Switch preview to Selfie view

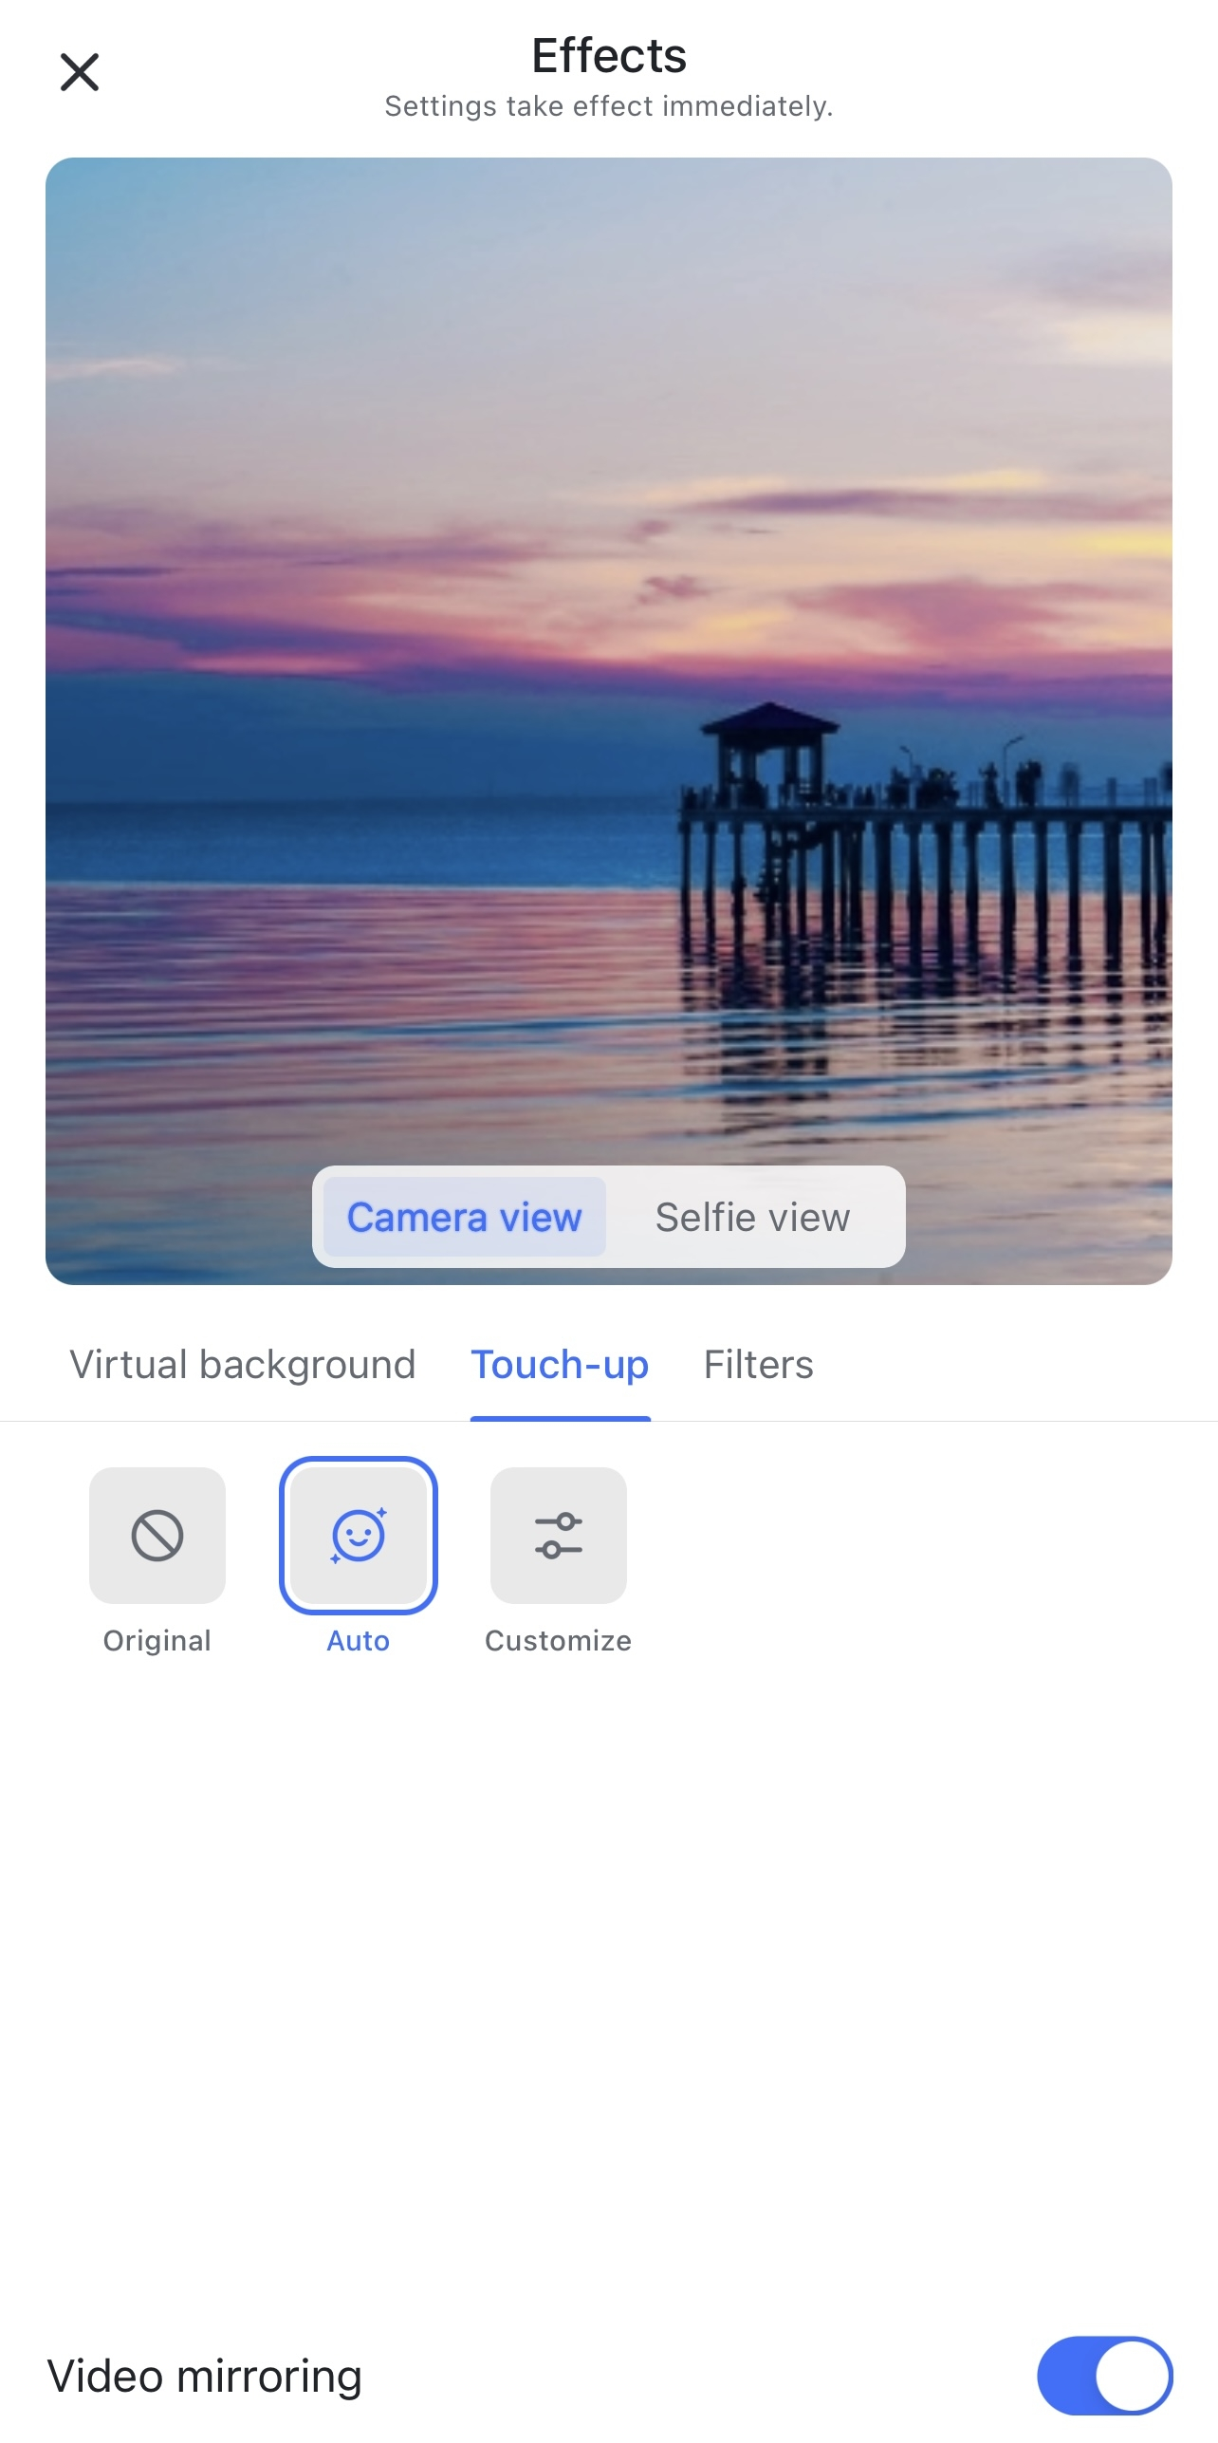click(752, 1217)
